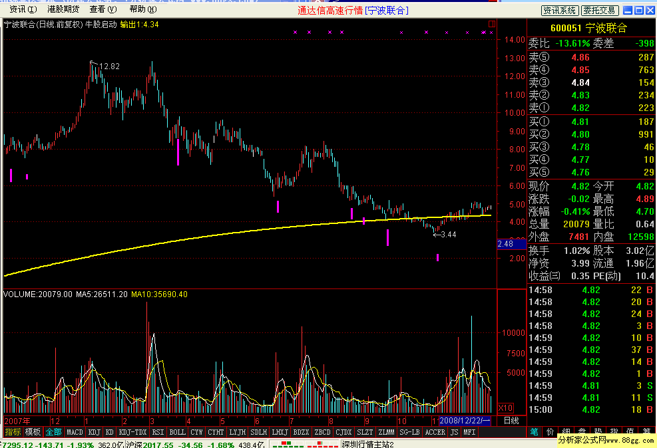Image resolution: width=657 pixels, height=448 pixels.
Task: Maximize the 通达信 window
Action: point(639,10)
